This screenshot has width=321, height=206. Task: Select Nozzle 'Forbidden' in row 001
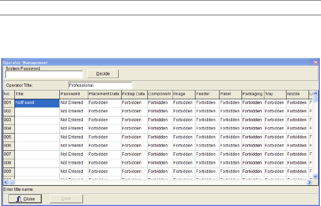[297, 103]
